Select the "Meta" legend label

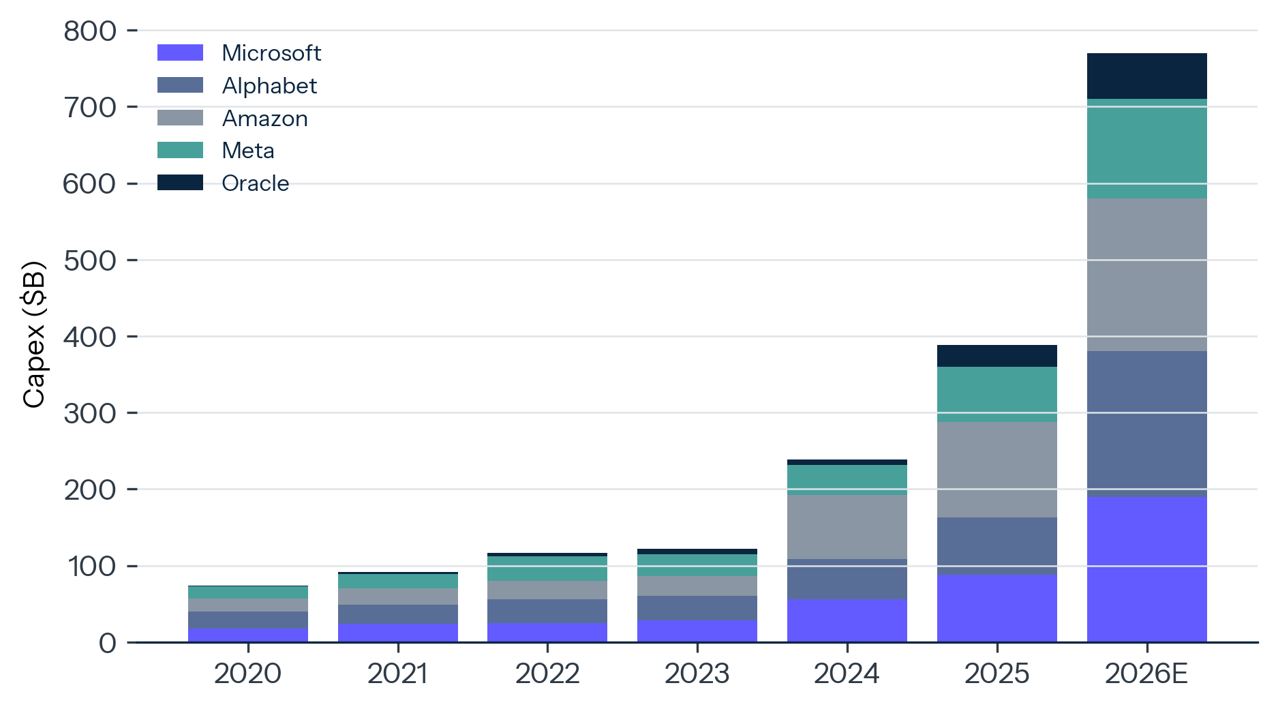248,151
